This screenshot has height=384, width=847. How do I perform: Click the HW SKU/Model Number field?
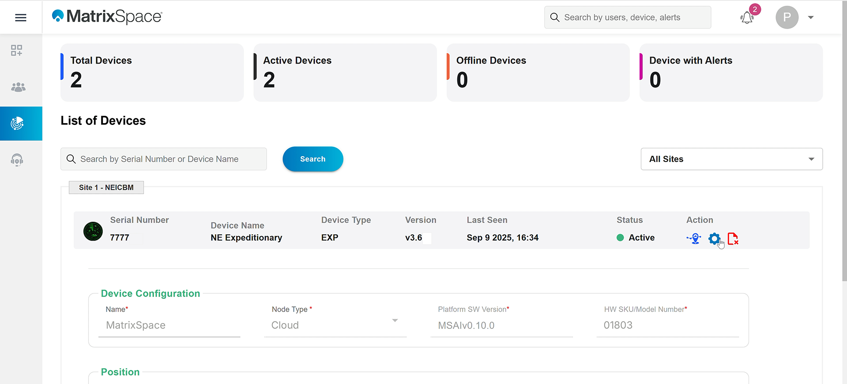(668, 326)
